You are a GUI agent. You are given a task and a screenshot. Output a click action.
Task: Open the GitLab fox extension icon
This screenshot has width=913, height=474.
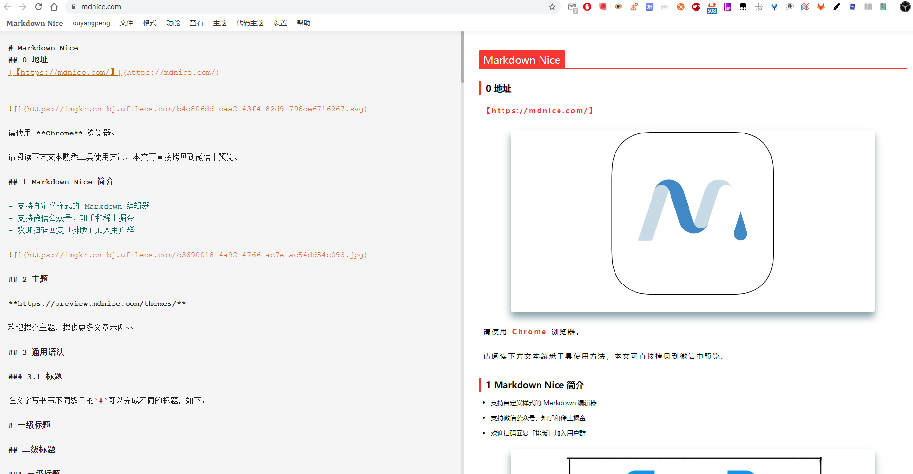tap(821, 7)
